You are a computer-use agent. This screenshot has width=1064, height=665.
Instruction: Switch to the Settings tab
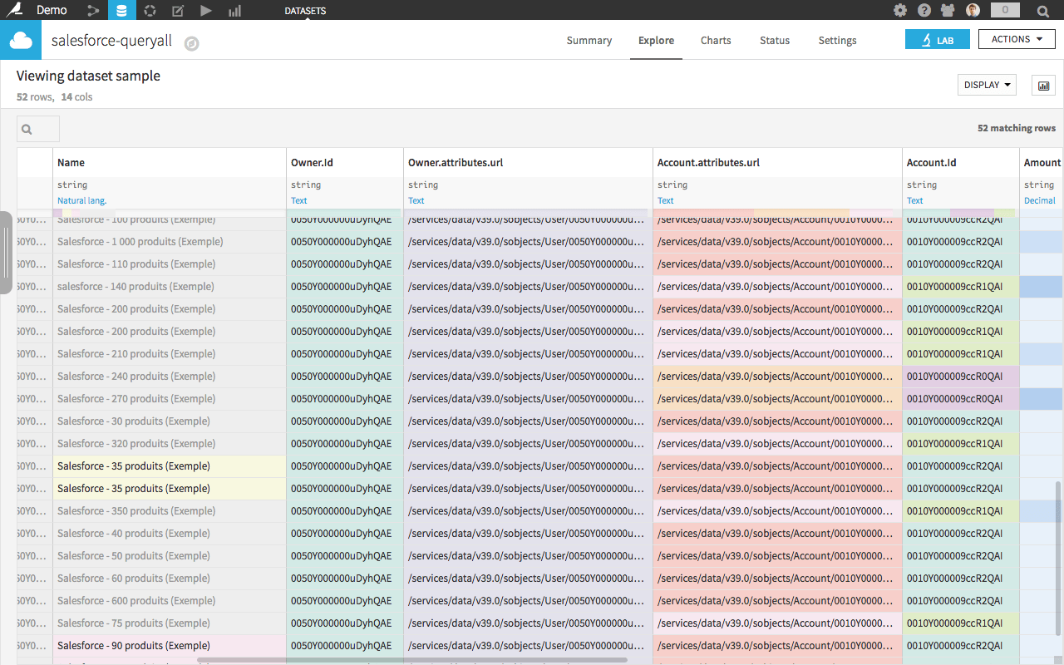837,40
